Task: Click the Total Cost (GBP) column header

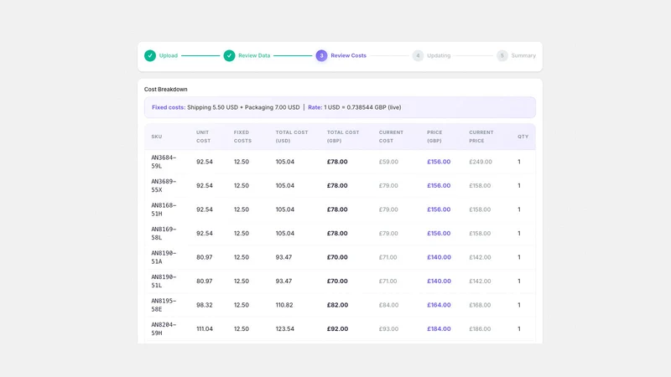Action: click(343, 137)
